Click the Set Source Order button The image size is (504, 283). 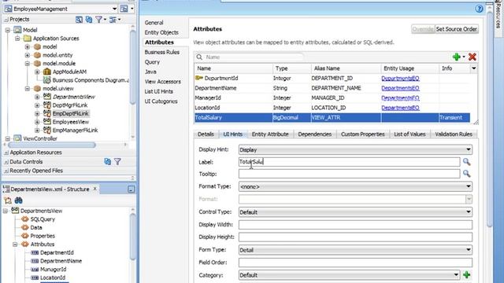pos(456,29)
